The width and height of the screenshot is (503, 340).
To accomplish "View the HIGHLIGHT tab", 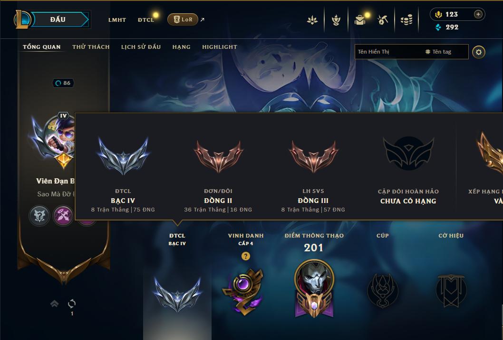I will (x=220, y=47).
